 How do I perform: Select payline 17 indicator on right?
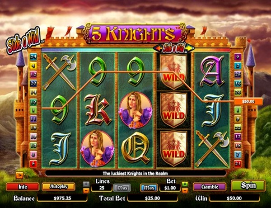click(x=238, y=137)
